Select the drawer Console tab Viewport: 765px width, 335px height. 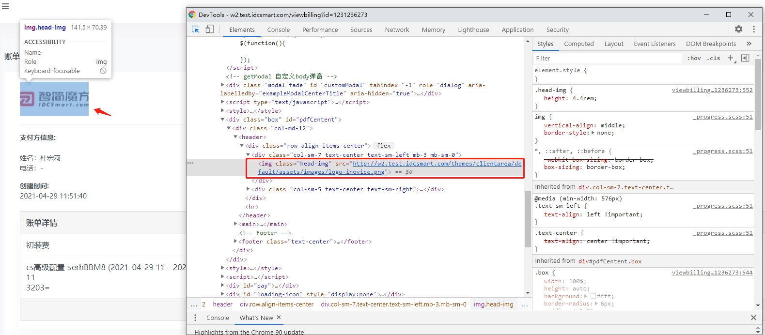coord(218,318)
